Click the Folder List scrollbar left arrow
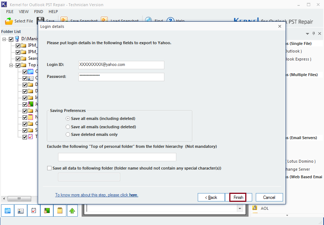Image resolution: width=324 pixels, height=225 pixels. coord(4,199)
